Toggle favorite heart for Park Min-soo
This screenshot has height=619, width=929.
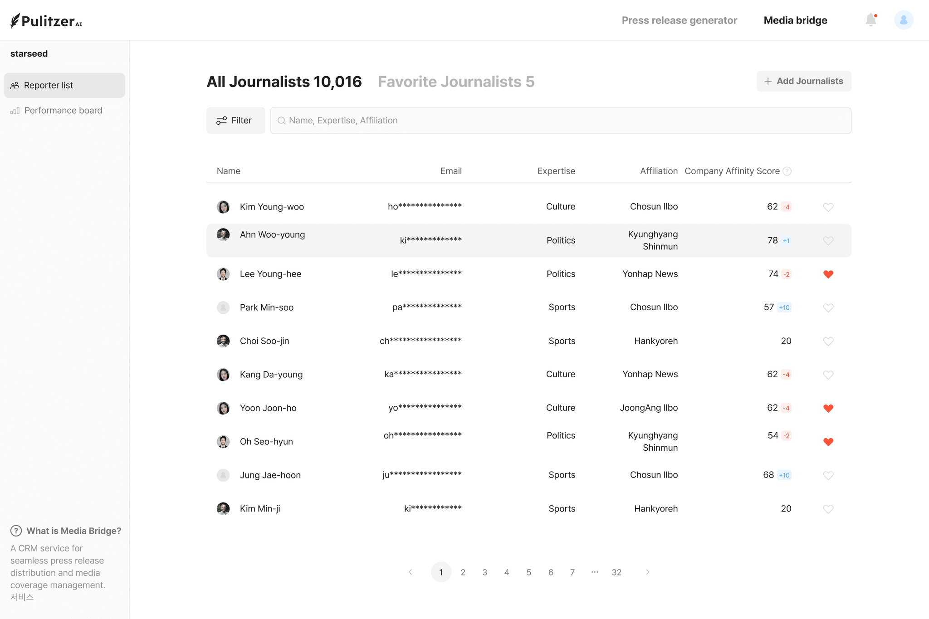tap(828, 307)
